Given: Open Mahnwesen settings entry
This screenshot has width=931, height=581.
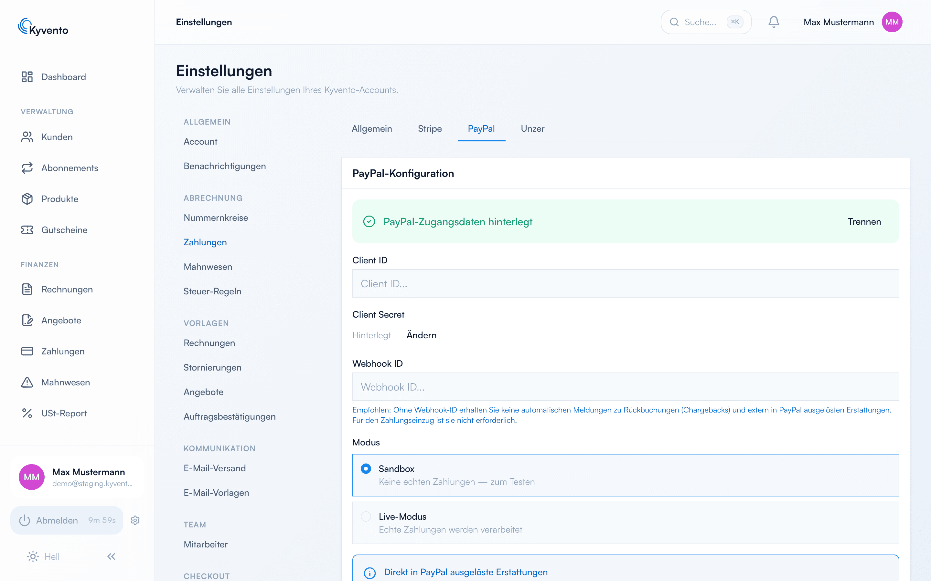Looking at the screenshot, I should click(208, 267).
